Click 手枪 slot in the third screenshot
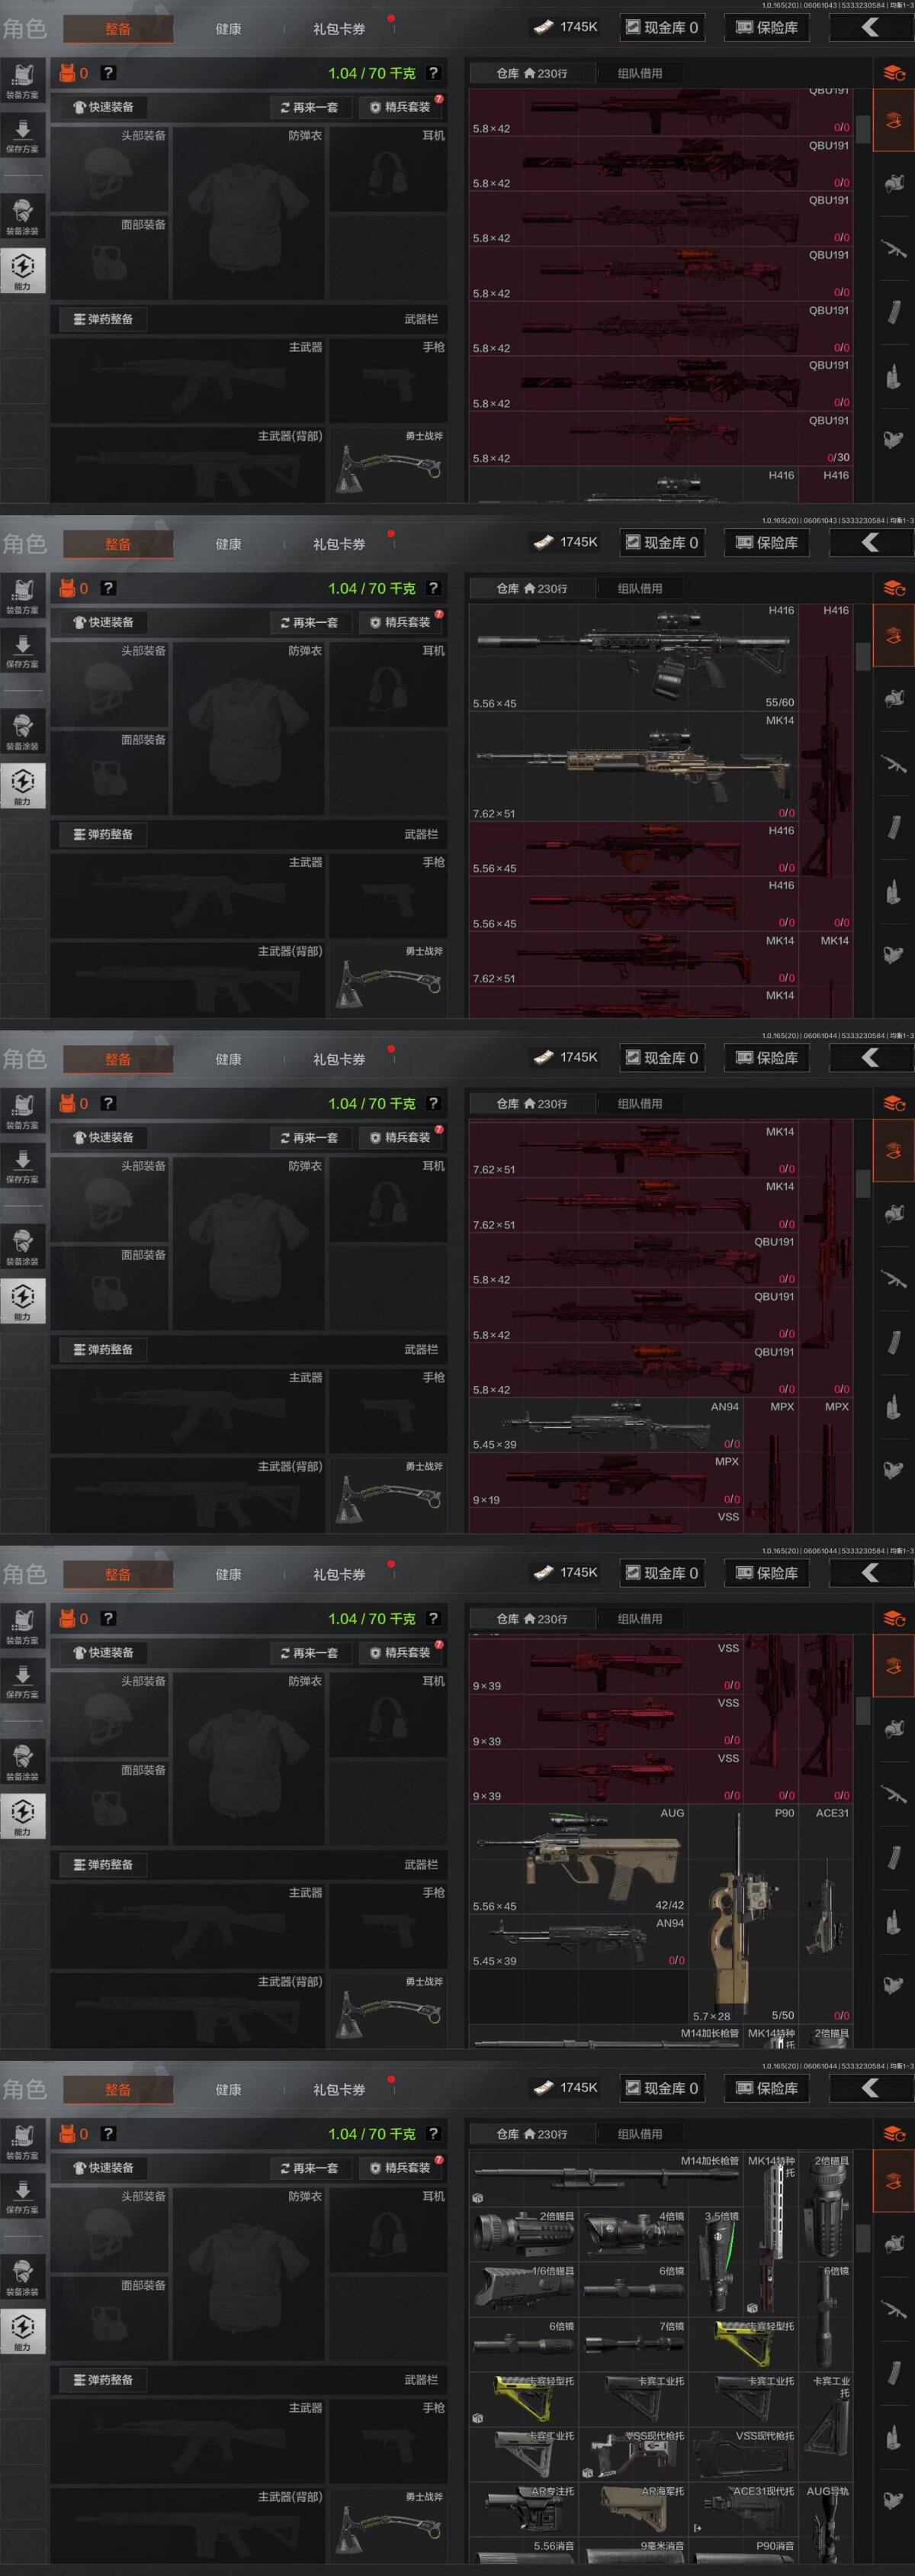The height and width of the screenshot is (2576, 915). click(x=387, y=1410)
